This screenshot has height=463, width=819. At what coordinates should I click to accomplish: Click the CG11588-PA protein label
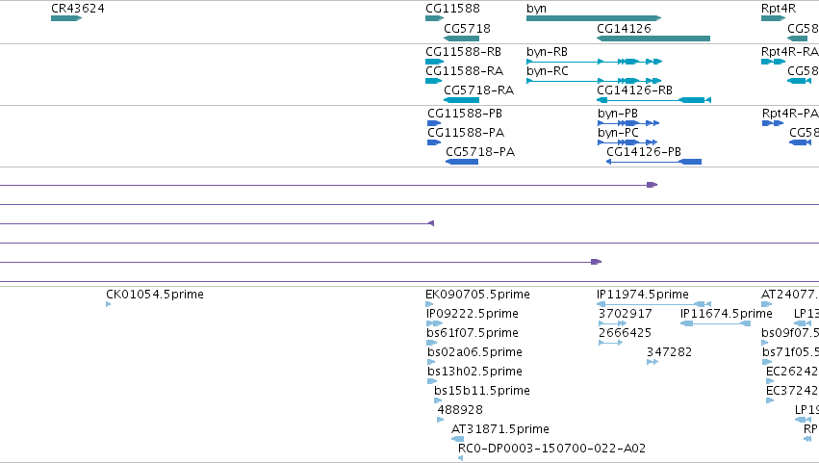466,133
